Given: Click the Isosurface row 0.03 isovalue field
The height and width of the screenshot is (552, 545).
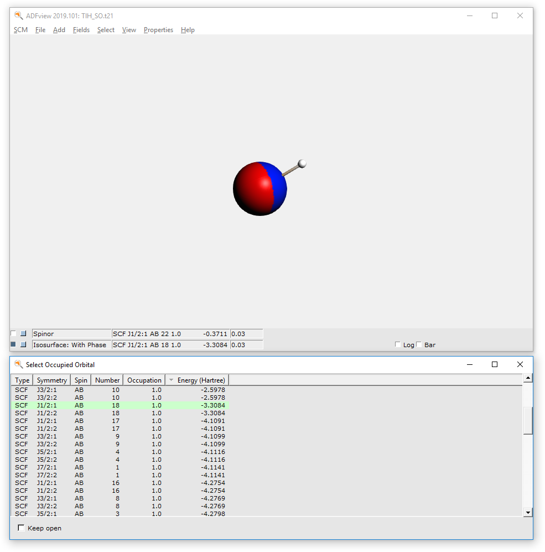Looking at the screenshot, I should pos(246,345).
